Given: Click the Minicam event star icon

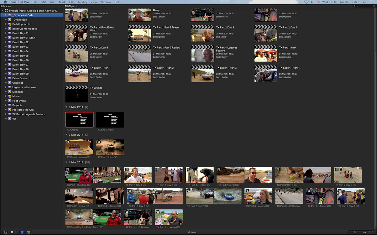Looking at the screenshot, I should tap(10, 92).
